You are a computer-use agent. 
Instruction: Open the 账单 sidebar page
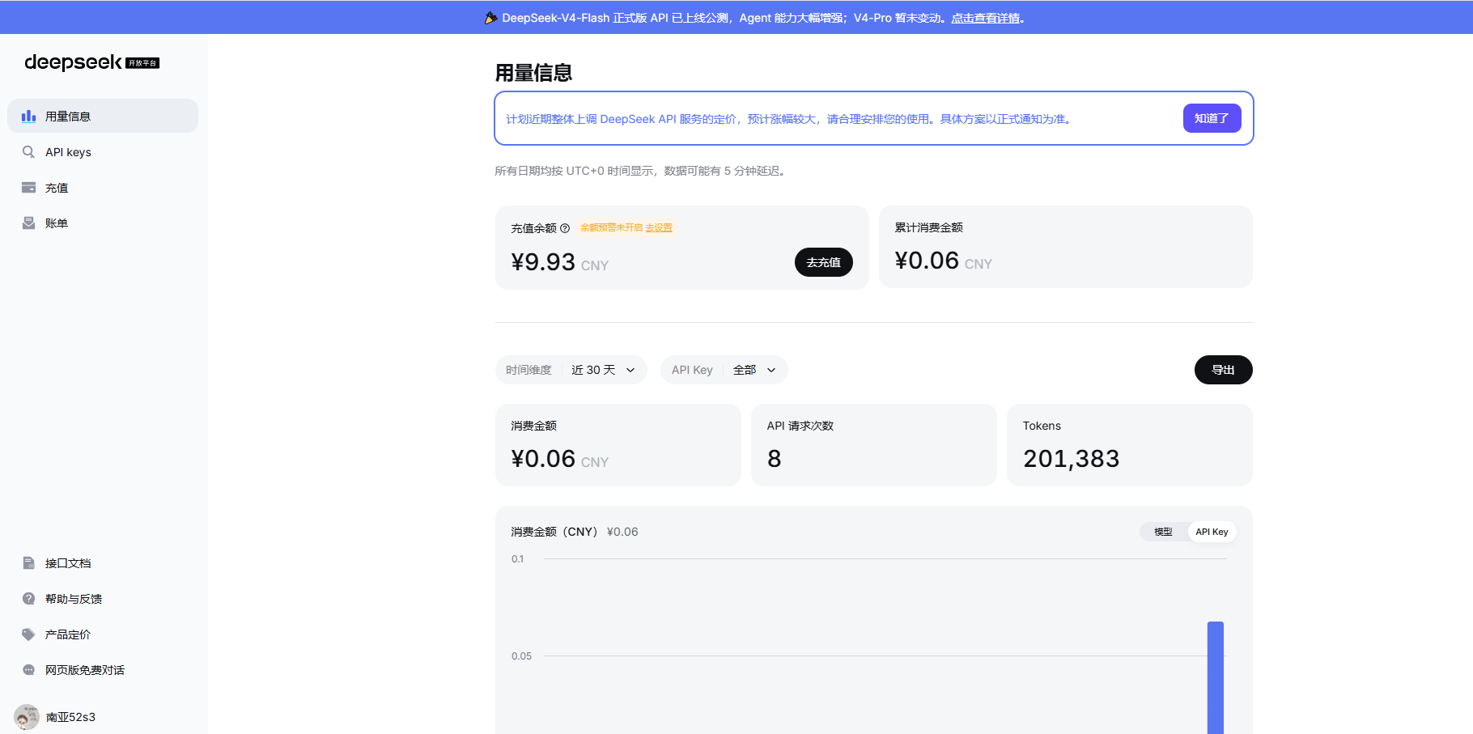[103, 223]
